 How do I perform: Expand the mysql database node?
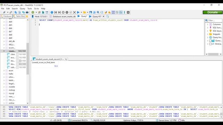[4, 93]
